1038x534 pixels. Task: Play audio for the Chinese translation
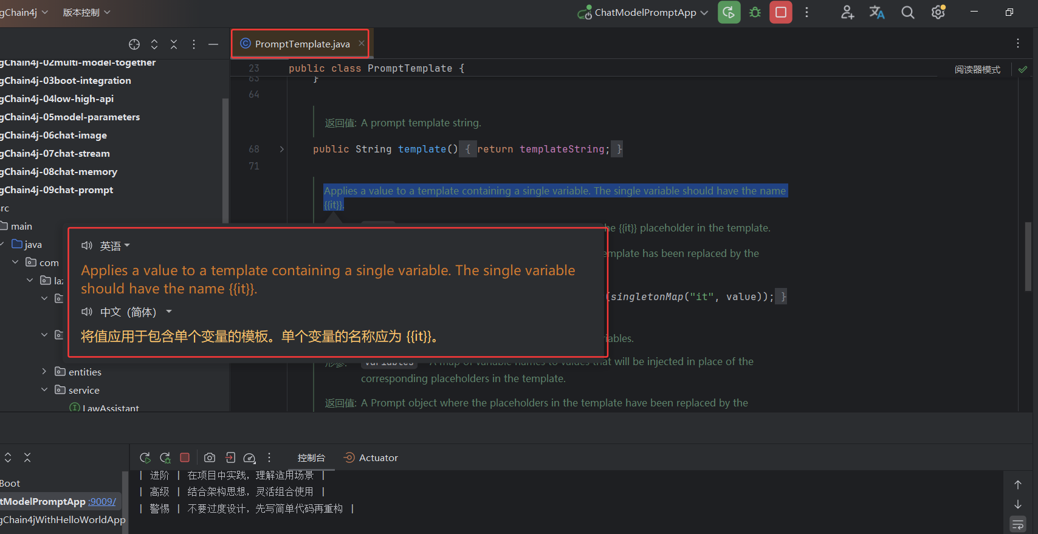tap(87, 312)
